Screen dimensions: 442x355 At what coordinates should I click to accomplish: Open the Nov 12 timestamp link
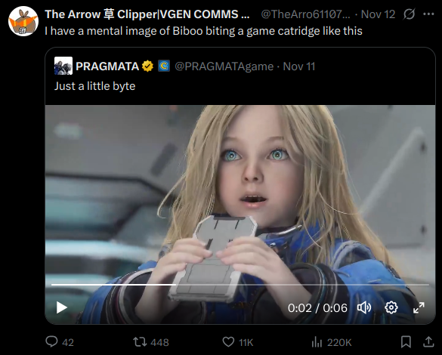[378, 14]
